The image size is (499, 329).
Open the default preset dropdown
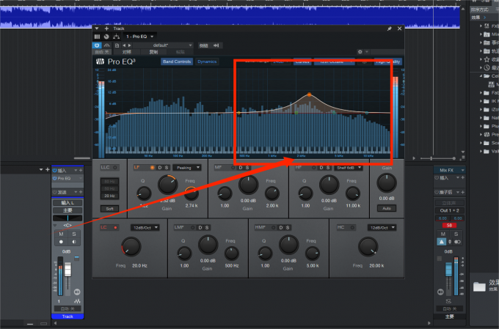pyautogui.click(x=164, y=45)
